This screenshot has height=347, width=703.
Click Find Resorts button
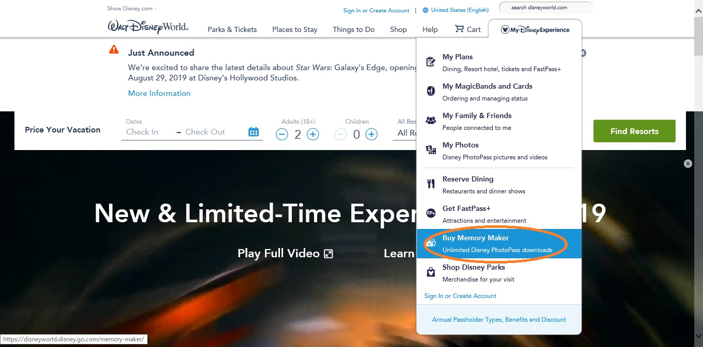coord(634,131)
